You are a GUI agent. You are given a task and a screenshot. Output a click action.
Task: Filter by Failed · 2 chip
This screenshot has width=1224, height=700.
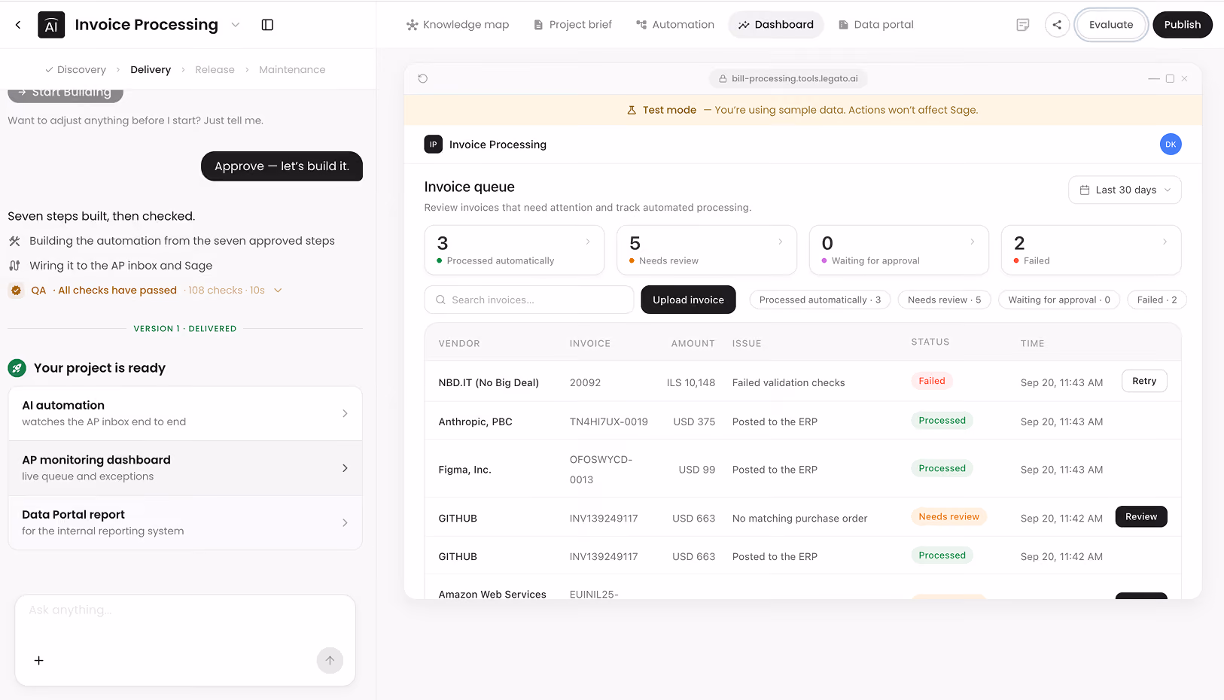coord(1157,300)
